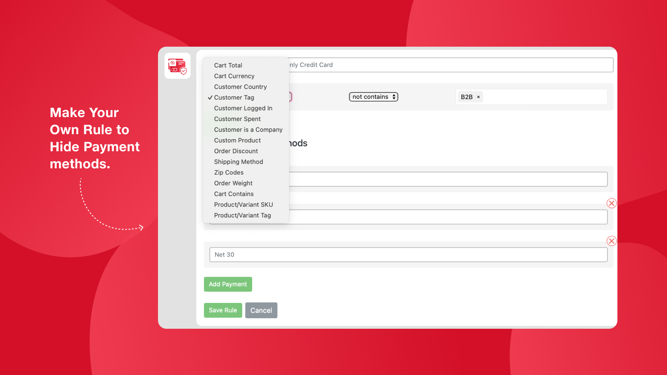Click the Cancel button
Image resolution: width=667 pixels, height=375 pixels.
[261, 310]
